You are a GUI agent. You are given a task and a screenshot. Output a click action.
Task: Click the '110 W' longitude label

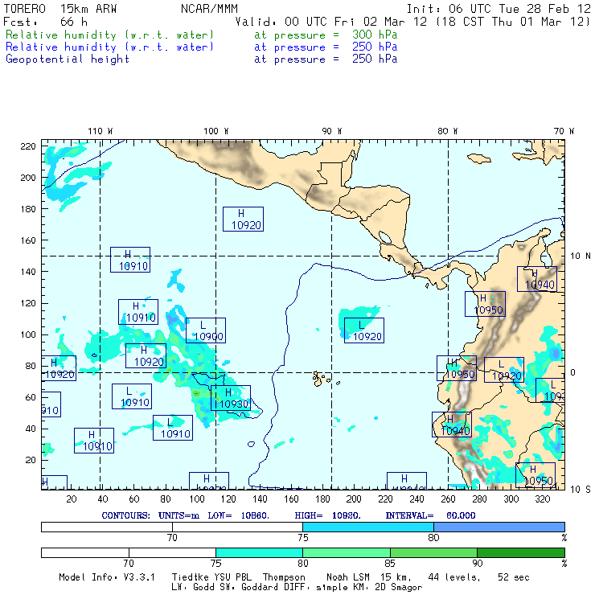(x=101, y=131)
